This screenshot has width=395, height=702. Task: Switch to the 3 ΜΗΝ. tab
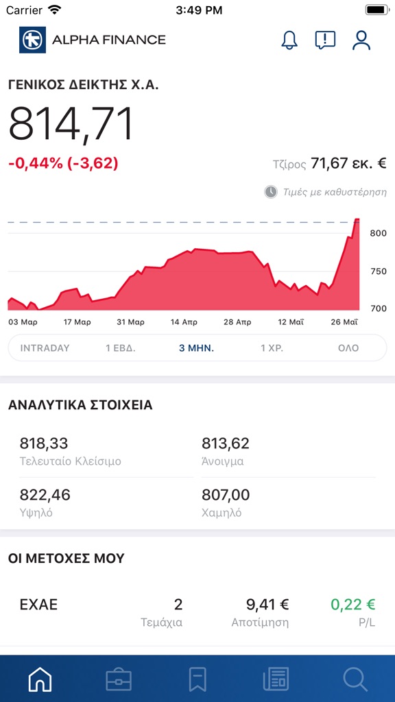197,348
